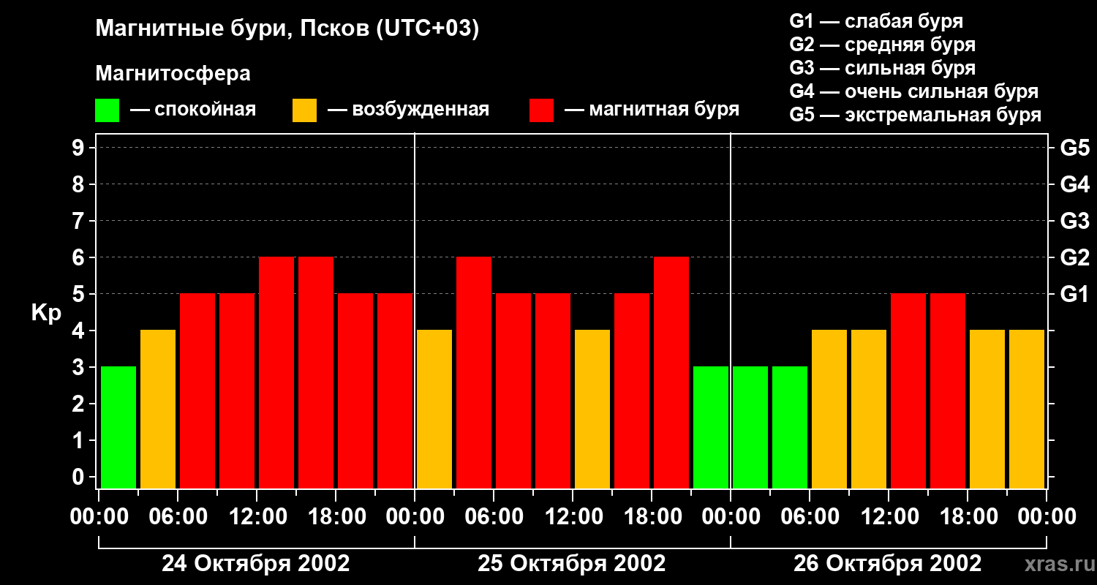Screen dimensions: 1097x585
Task: Click the 'G3' right-axis label
Action: click(1074, 221)
